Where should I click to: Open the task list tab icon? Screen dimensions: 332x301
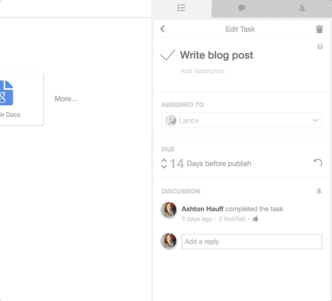click(181, 8)
